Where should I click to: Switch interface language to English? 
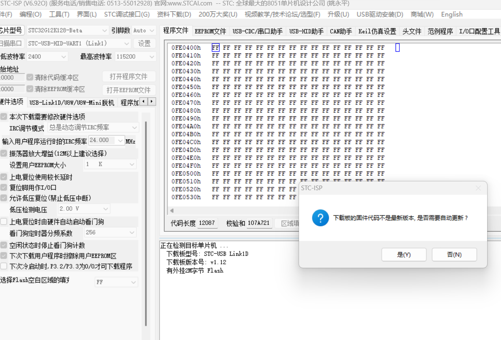[452, 14]
